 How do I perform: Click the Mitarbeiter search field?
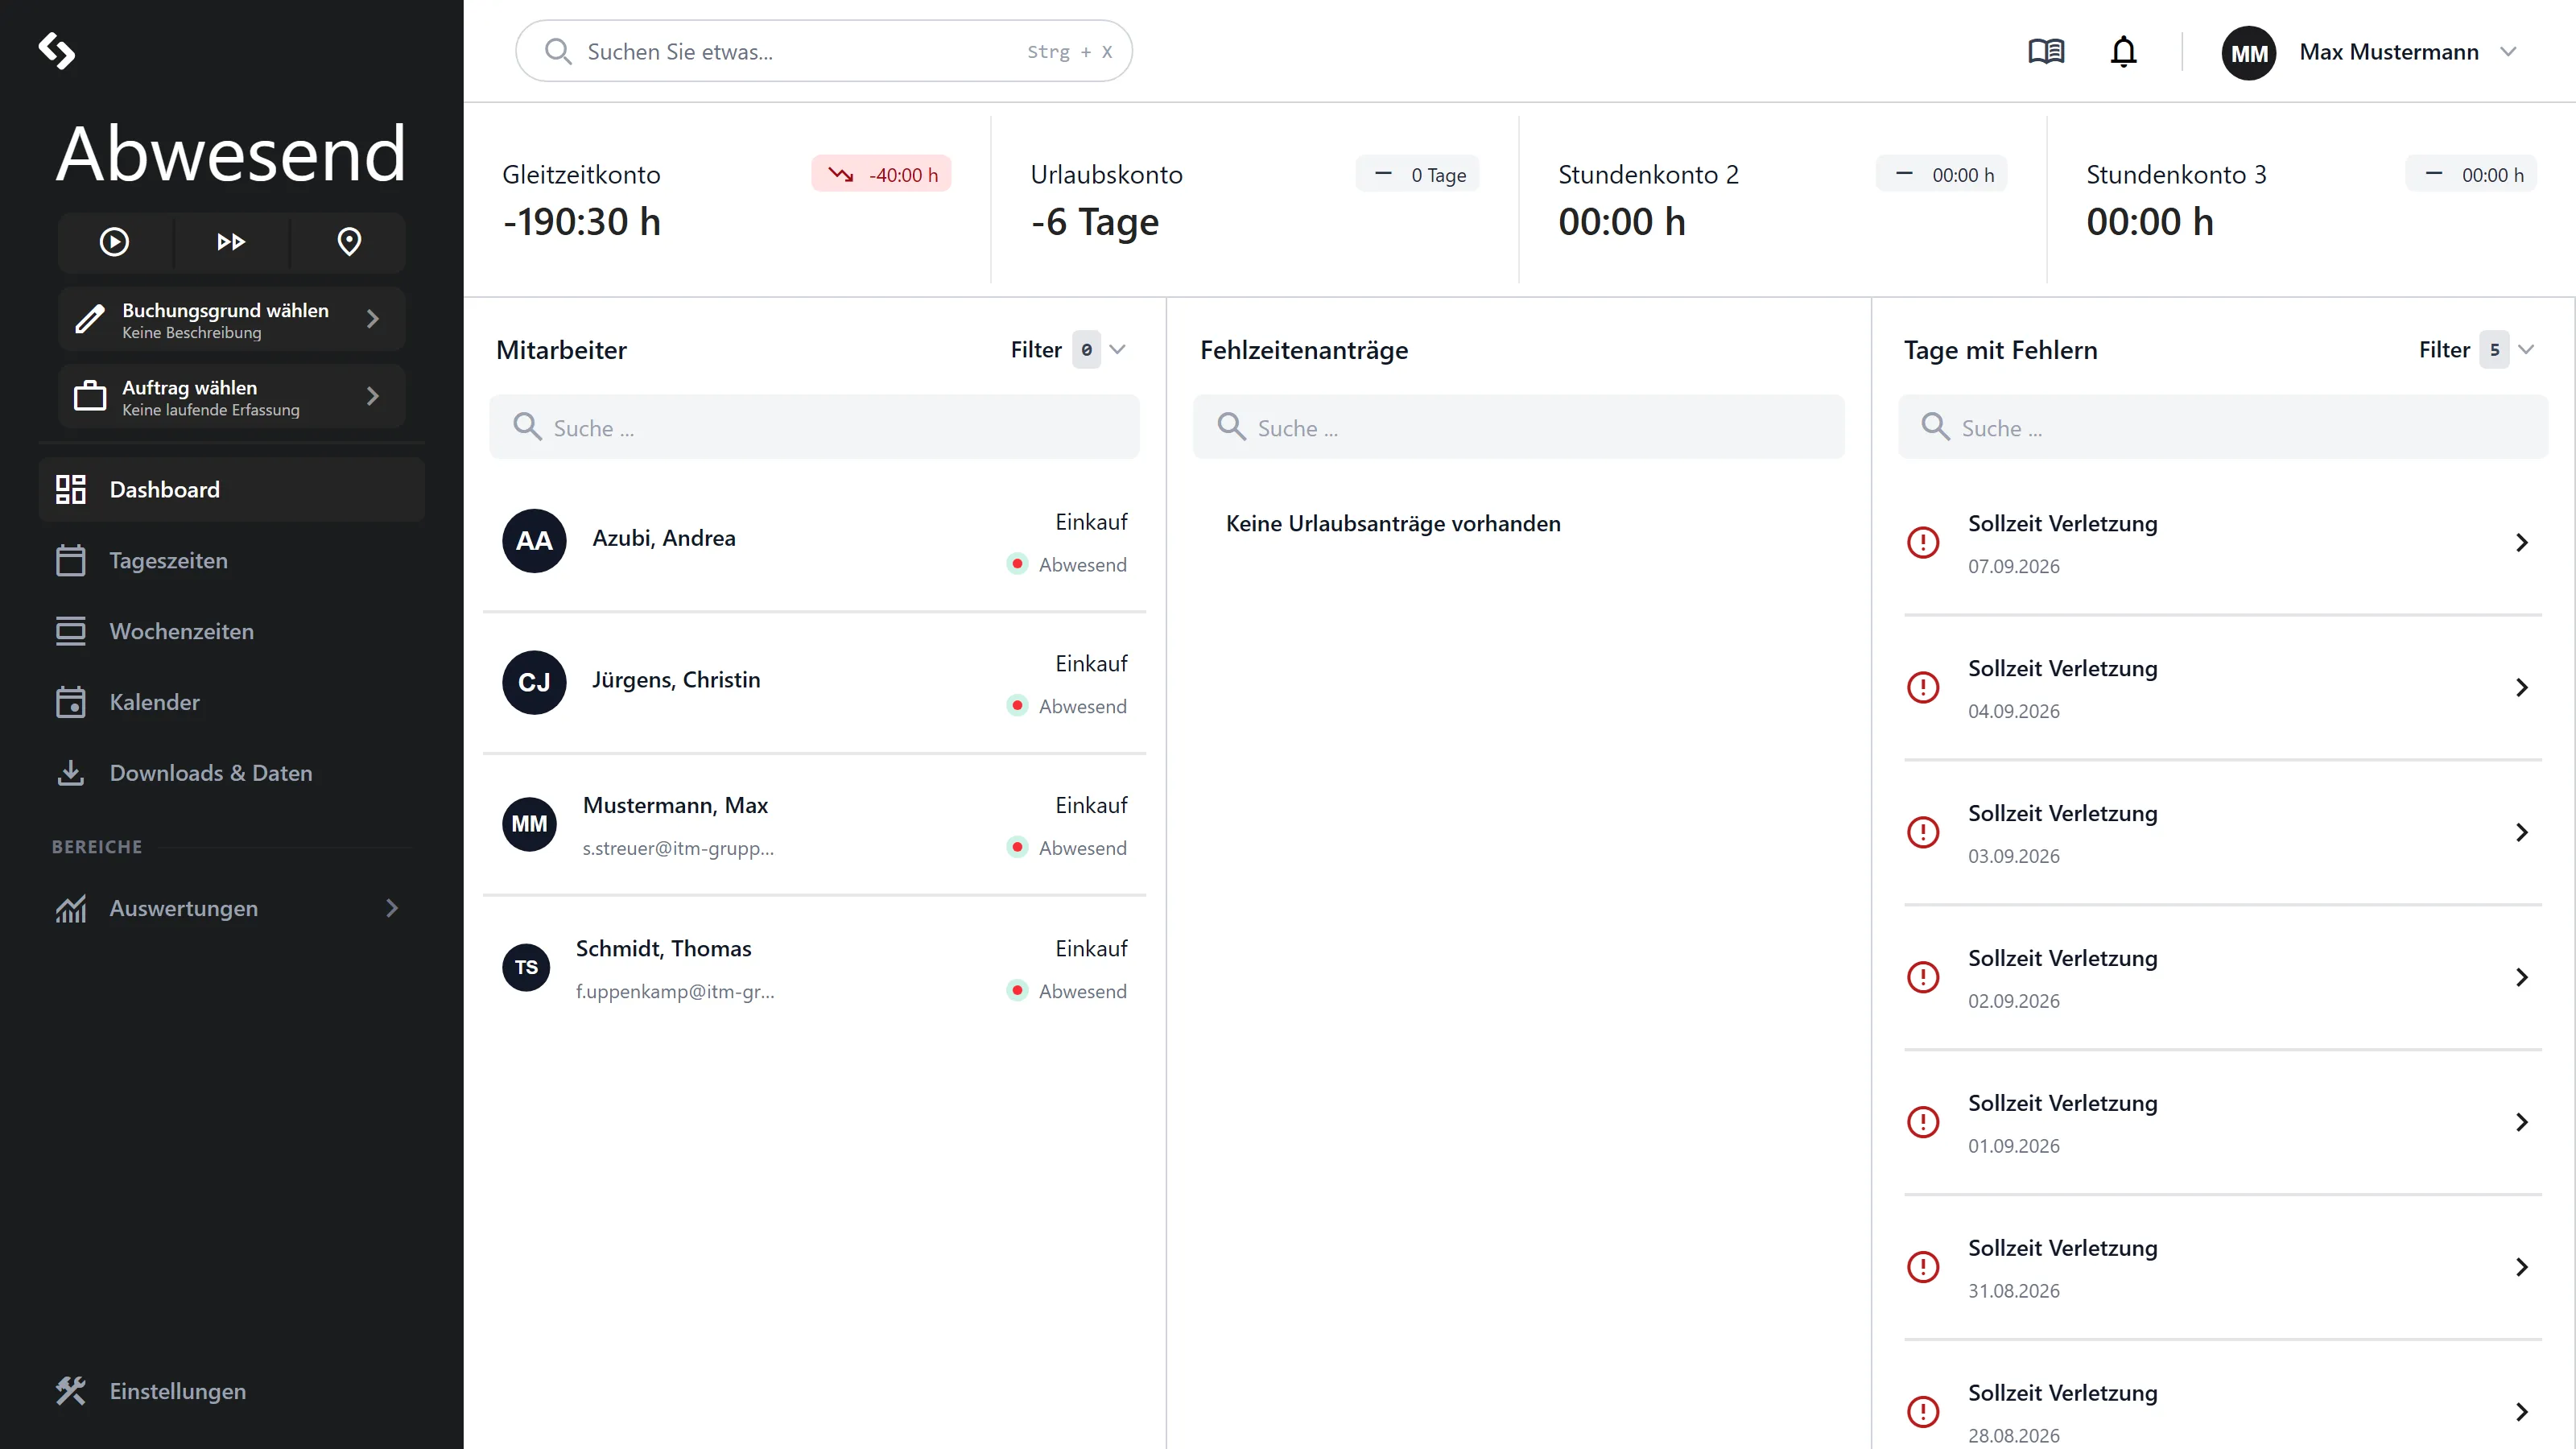814,427
